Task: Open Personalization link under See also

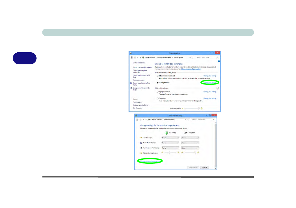Action: (x=137, y=102)
